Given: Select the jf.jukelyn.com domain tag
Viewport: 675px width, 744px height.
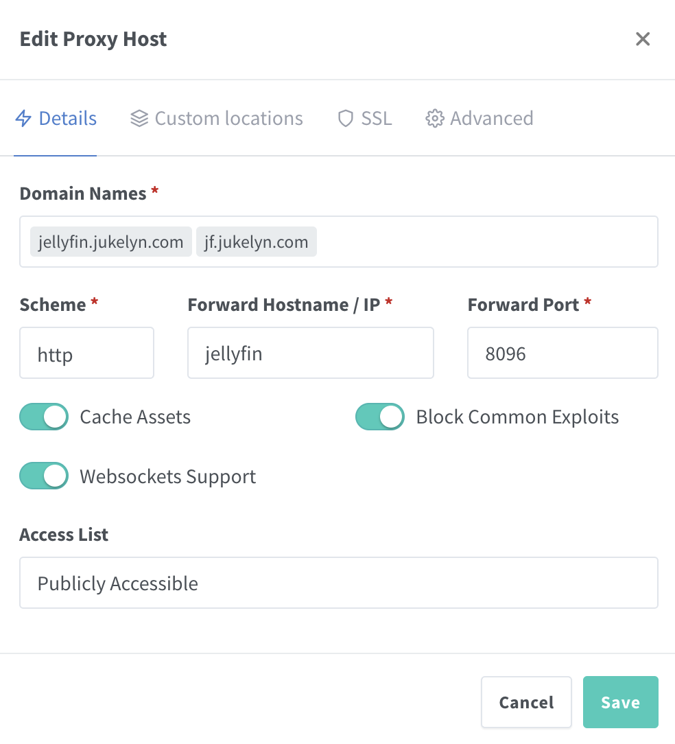Looking at the screenshot, I should tap(257, 242).
